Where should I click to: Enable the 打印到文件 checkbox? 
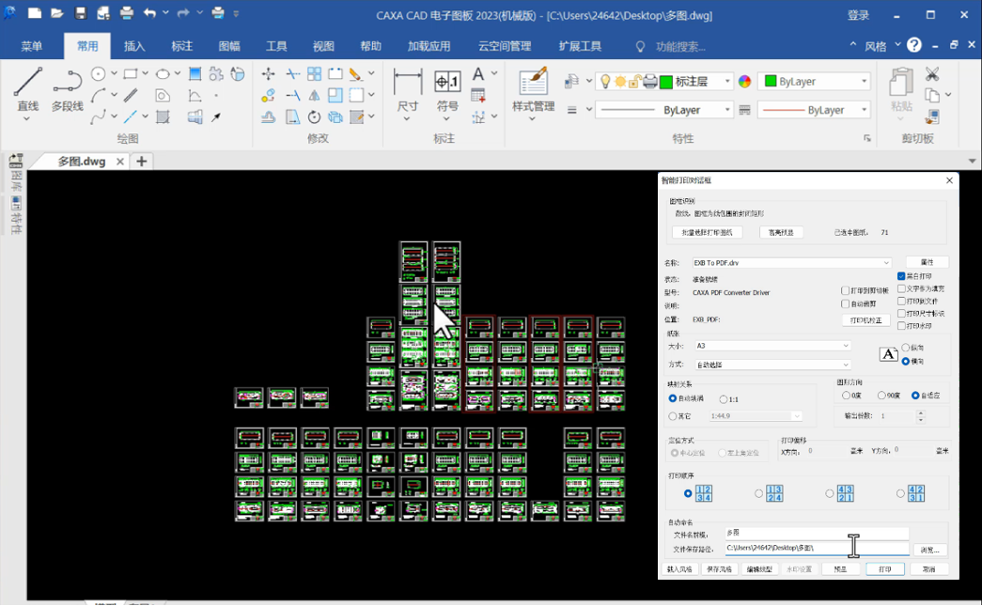point(900,302)
